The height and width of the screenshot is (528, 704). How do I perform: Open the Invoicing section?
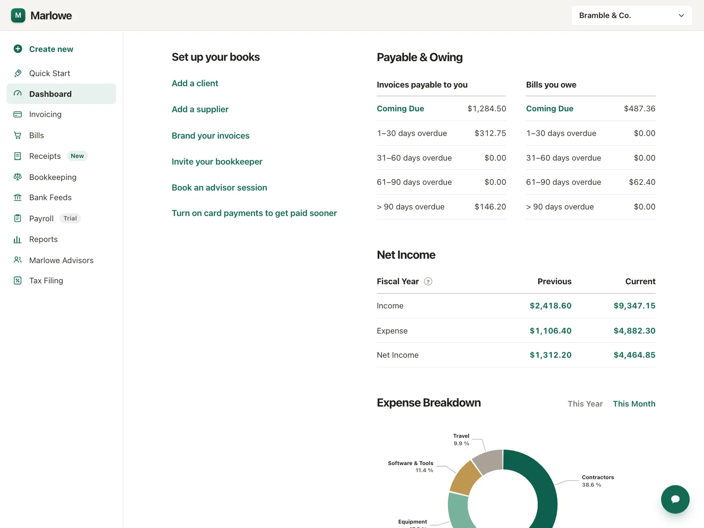click(61, 114)
